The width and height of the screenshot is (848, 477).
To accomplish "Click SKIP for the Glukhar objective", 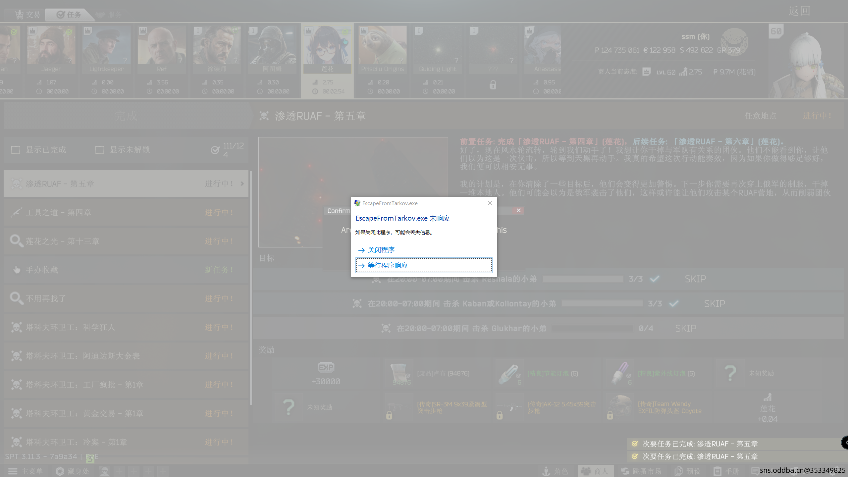I will (686, 329).
